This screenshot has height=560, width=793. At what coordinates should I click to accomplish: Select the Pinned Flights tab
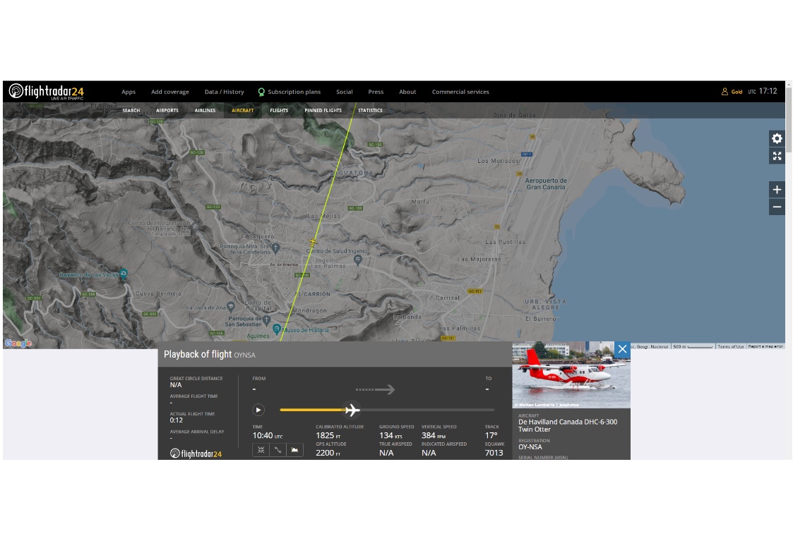[323, 110]
